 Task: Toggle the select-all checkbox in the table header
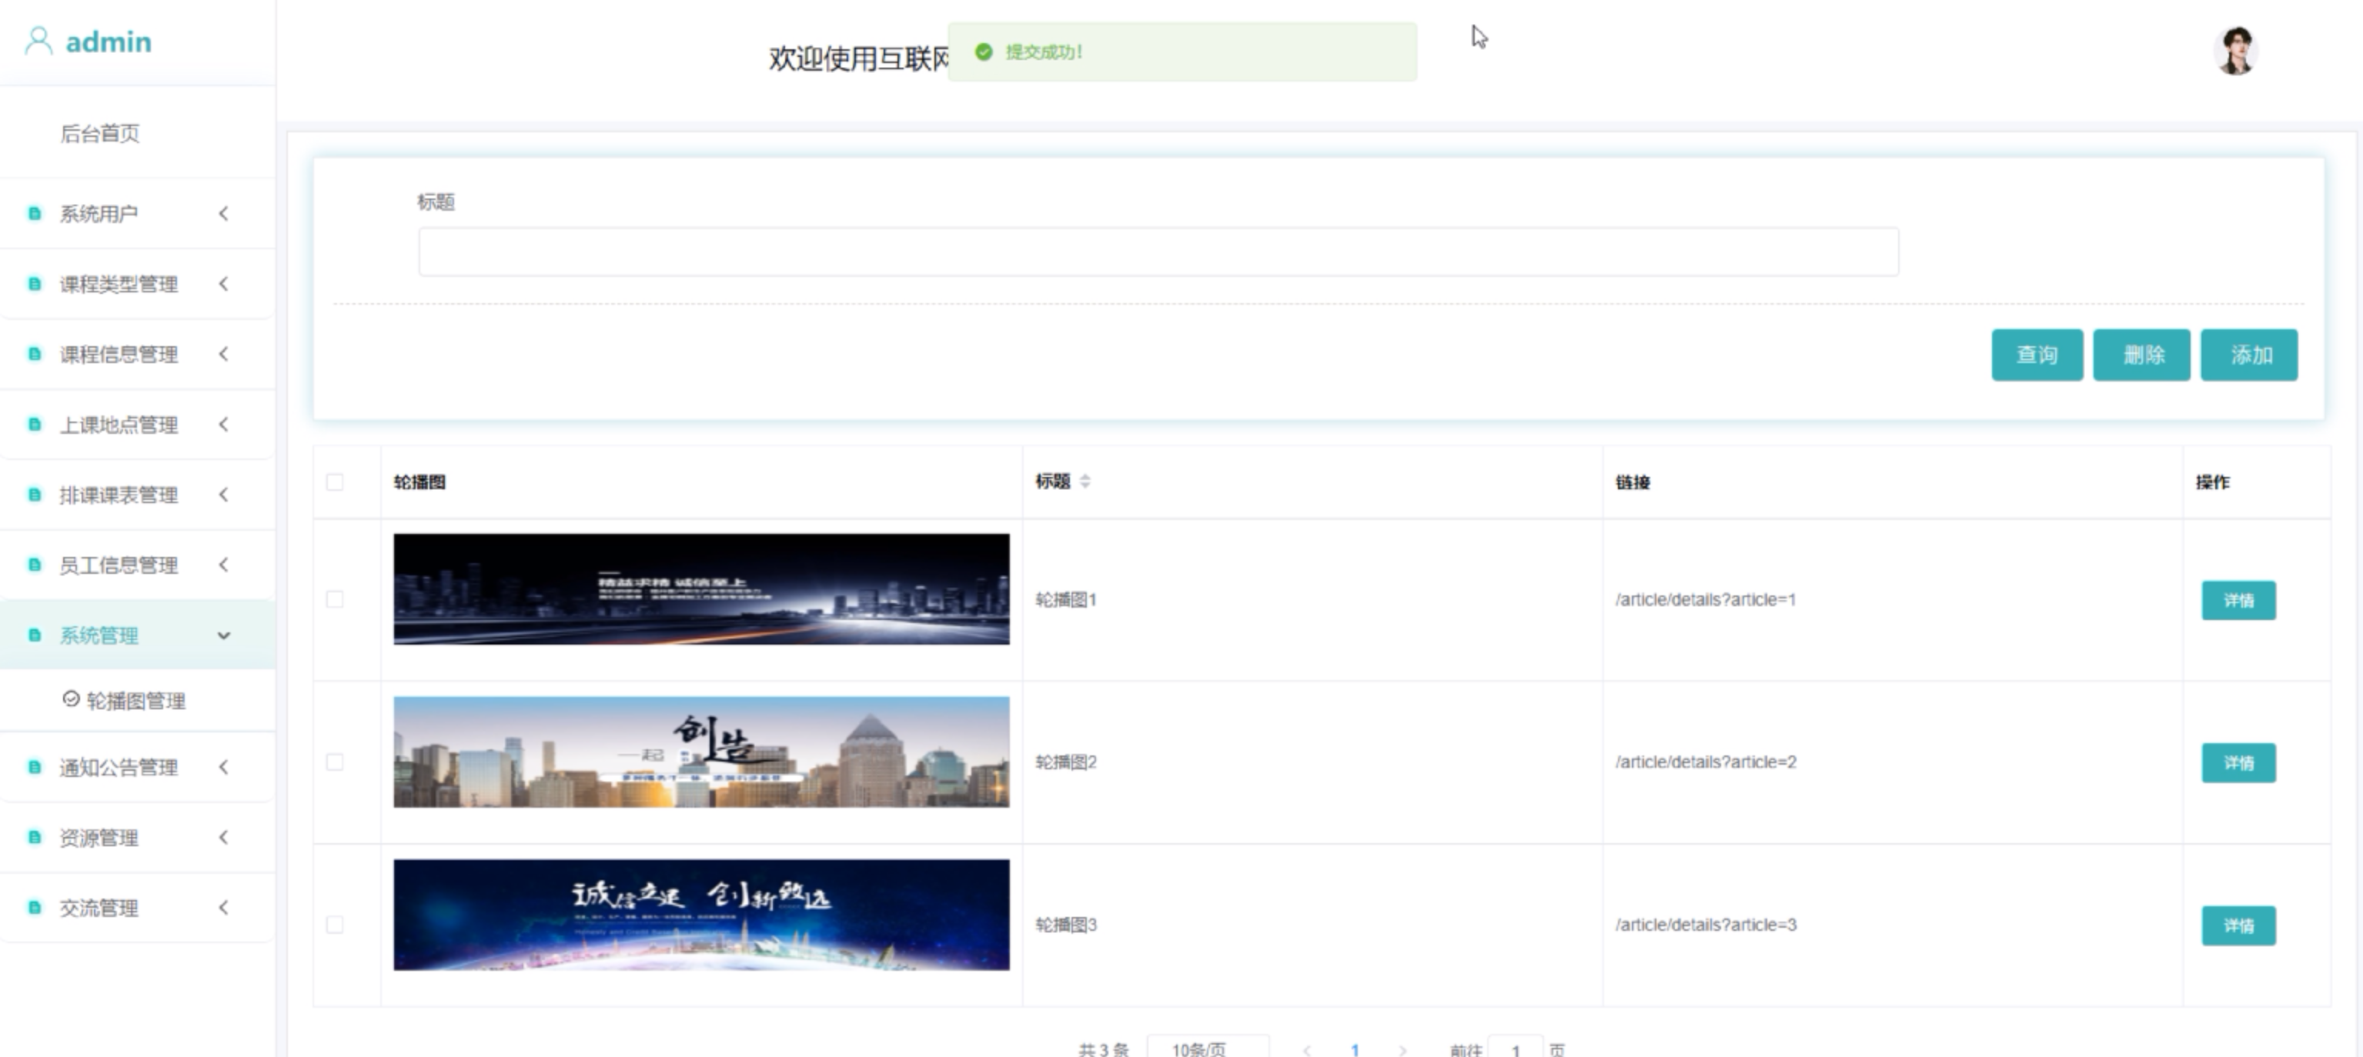(335, 482)
